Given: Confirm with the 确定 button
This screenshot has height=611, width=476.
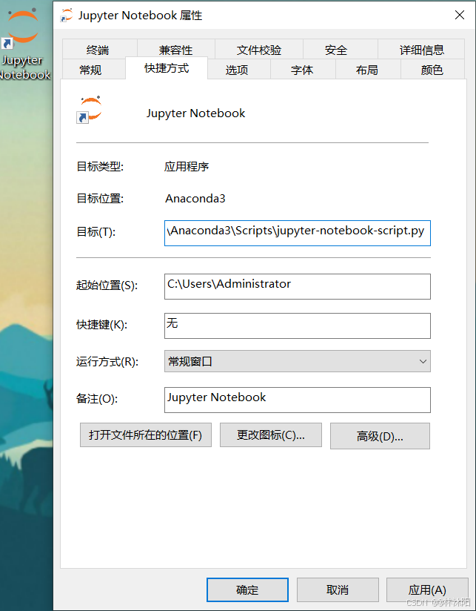Looking at the screenshot, I should 247,589.
